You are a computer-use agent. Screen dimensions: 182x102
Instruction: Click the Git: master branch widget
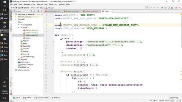pos(169,101)
